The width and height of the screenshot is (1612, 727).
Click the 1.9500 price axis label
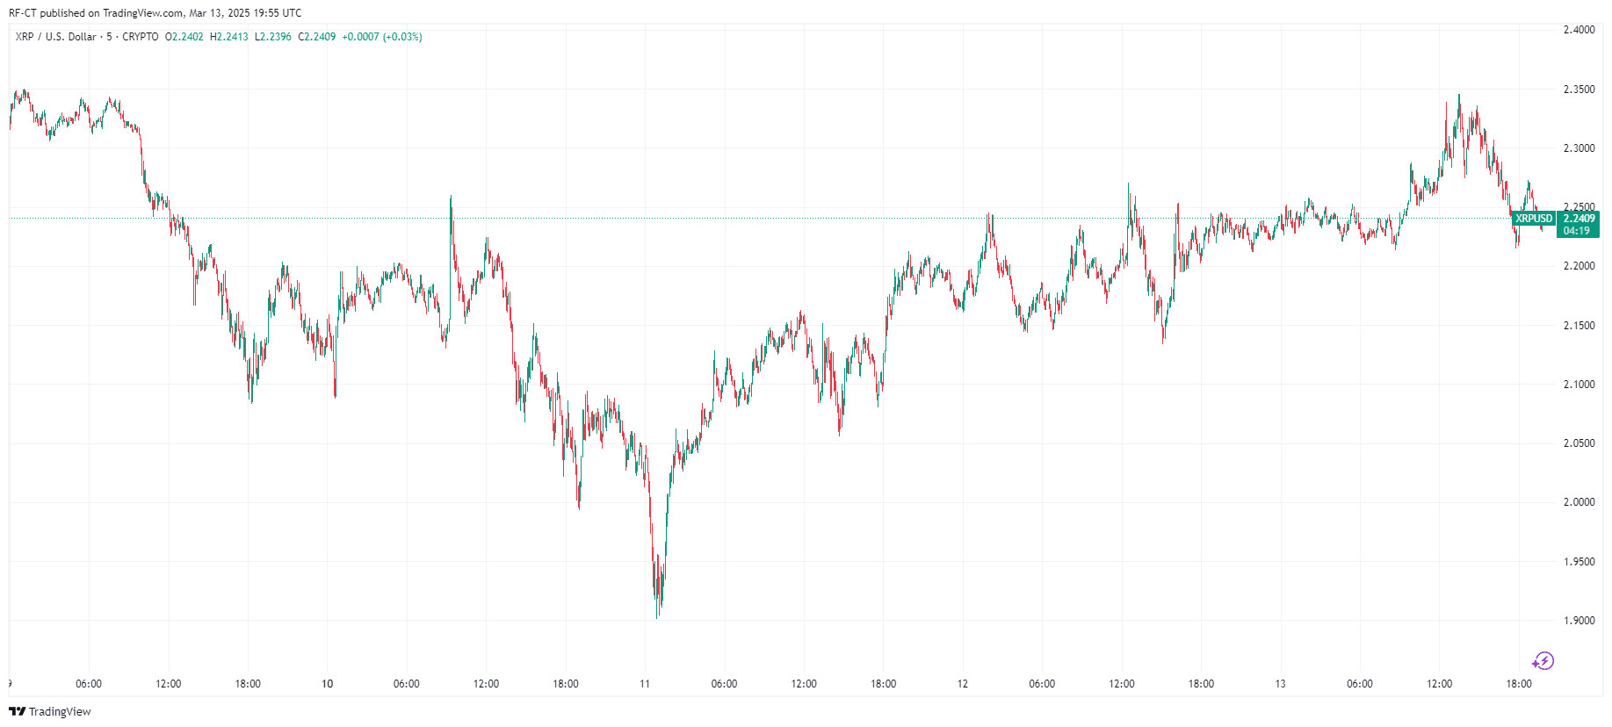pyautogui.click(x=1579, y=562)
